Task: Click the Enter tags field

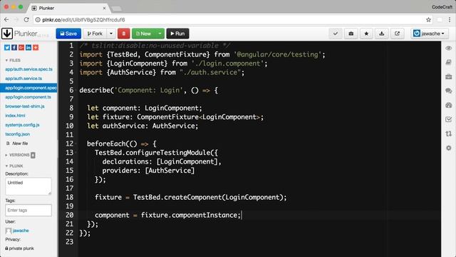Action: 28,210
